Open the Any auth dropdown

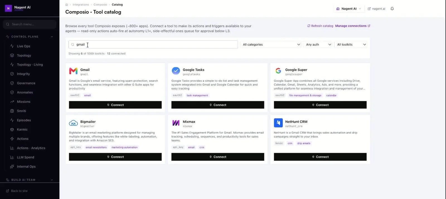coord(318,45)
